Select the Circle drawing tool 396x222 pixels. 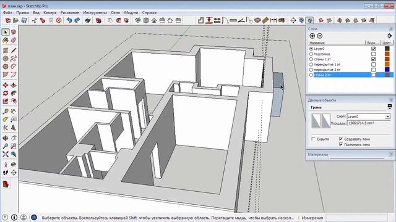point(6,59)
